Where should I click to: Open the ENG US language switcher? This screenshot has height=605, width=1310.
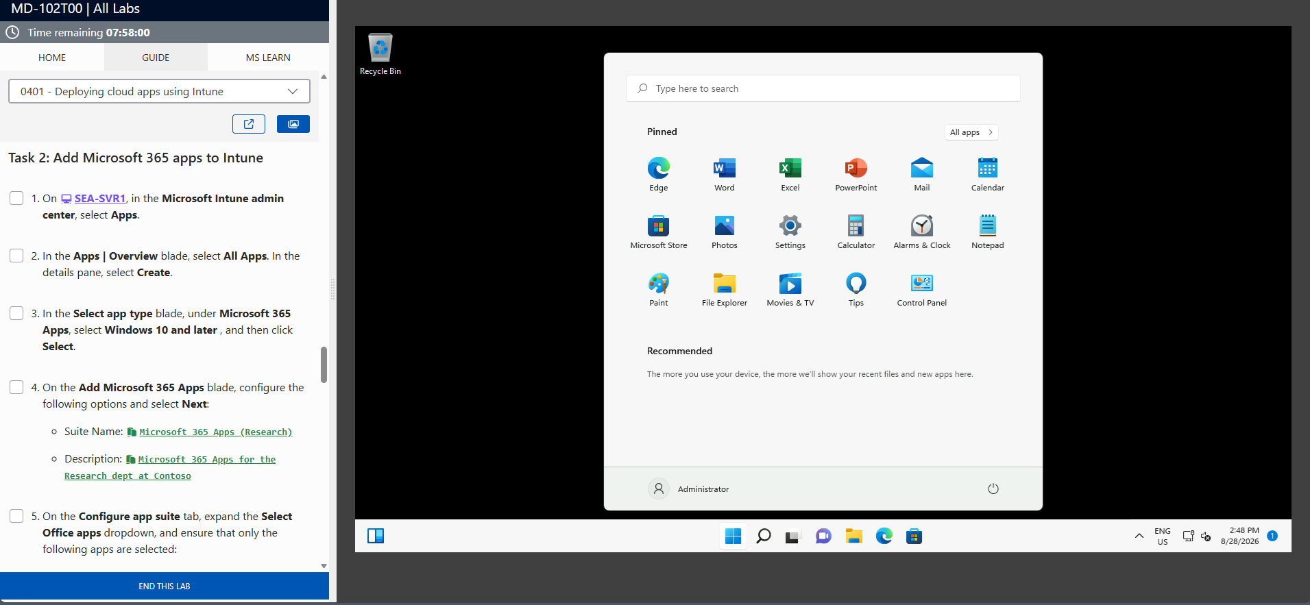click(1162, 536)
